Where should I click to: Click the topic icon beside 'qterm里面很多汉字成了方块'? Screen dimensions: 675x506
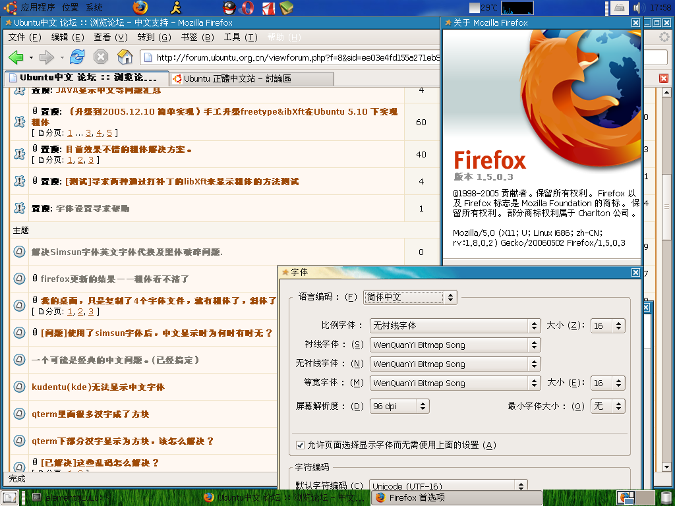coord(19,414)
